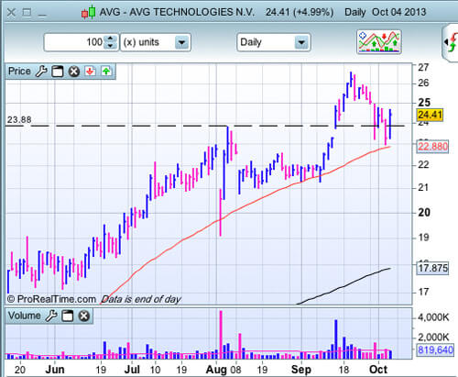Click the Oct 04 2013 date in title
Viewport: 458px width, 377px height.
[x=398, y=12]
